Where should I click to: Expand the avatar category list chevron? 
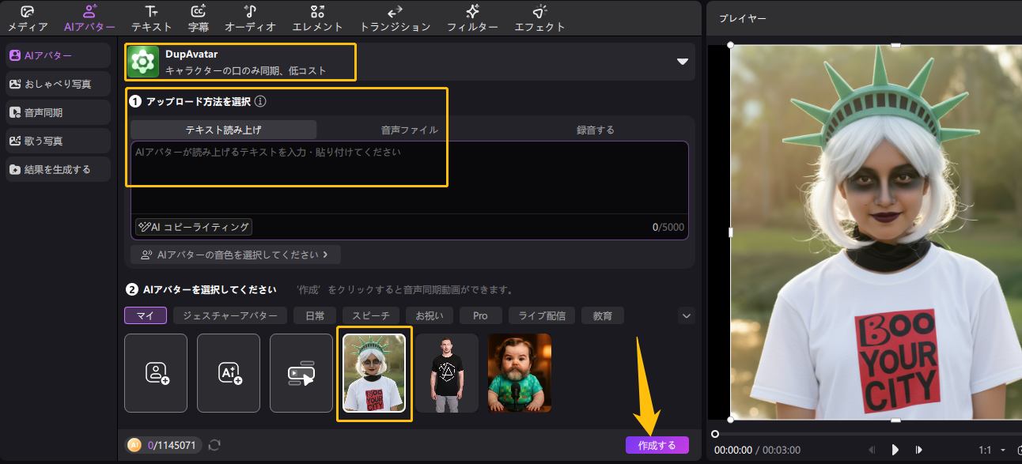tap(686, 315)
